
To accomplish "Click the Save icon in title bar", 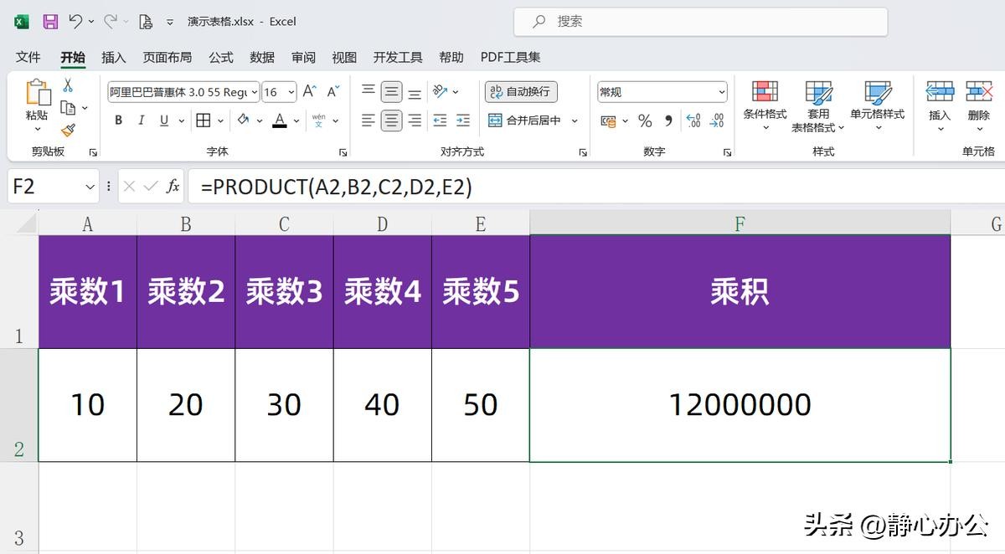I will [x=50, y=22].
